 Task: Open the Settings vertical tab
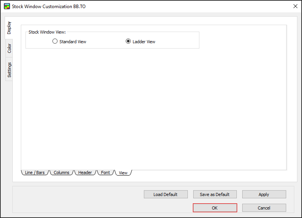tap(9, 69)
